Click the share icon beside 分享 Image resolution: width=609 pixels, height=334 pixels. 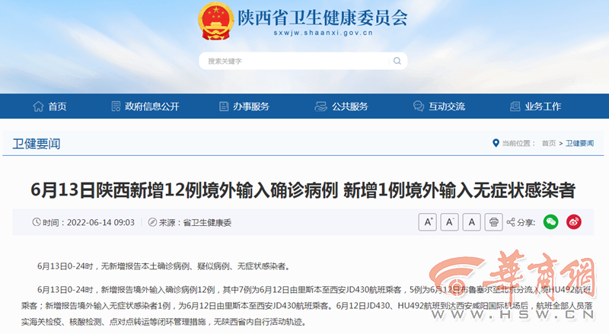[x=511, y=222]
